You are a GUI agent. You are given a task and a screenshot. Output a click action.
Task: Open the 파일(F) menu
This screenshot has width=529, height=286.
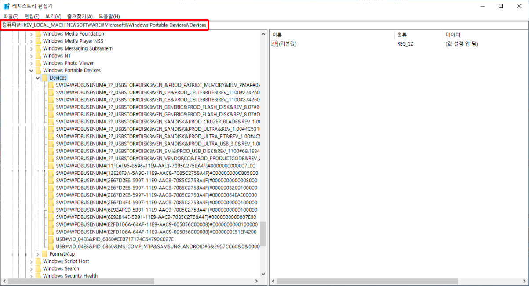[x=11, y=16]
